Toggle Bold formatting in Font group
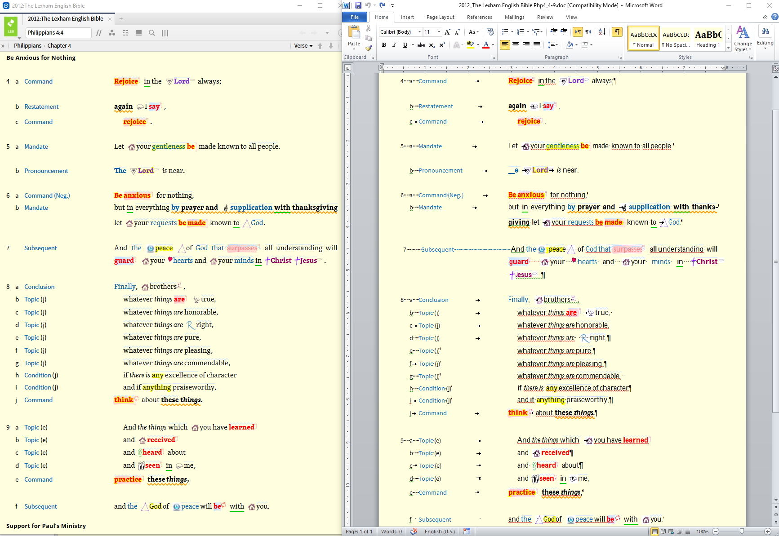779x536 pixels. click(x=384, y=45)
